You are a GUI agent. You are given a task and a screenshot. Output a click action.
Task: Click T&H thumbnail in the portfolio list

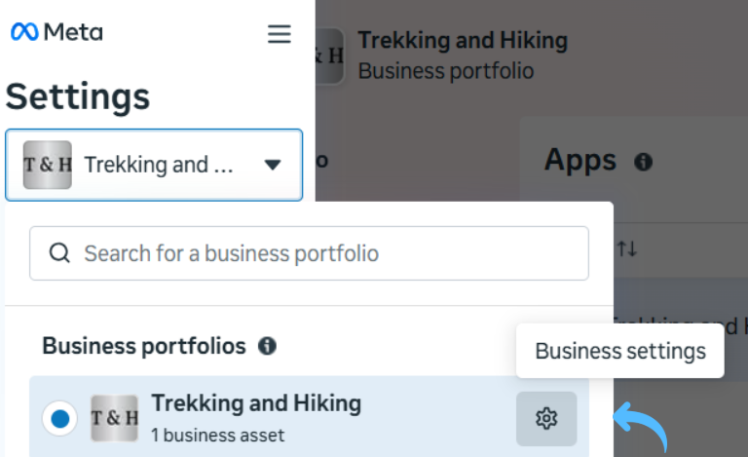[115, 419]
